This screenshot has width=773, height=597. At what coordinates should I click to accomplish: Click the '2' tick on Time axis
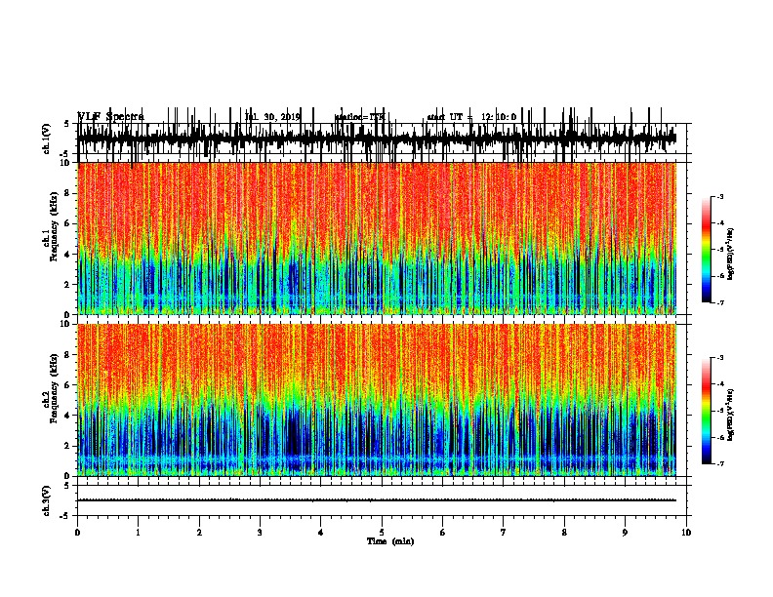tap(199, 533)
